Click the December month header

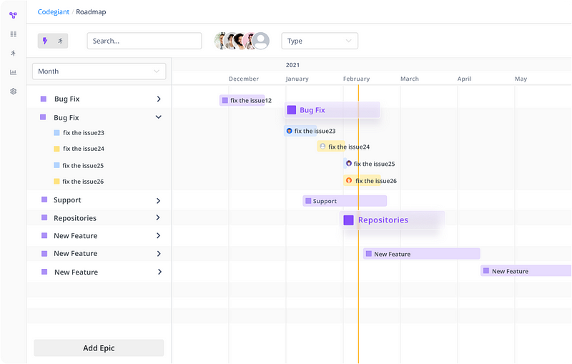point(244,79)
